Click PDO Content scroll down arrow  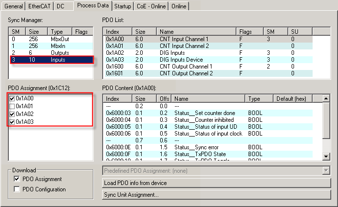point(326,156)
